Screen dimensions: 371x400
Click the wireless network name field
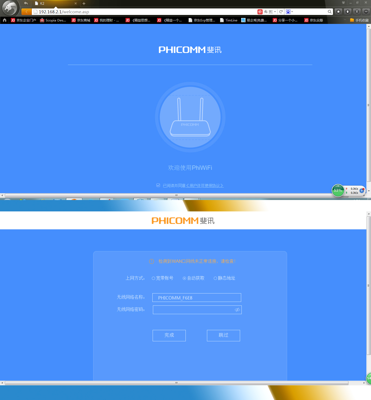click(x=197, y=298)
